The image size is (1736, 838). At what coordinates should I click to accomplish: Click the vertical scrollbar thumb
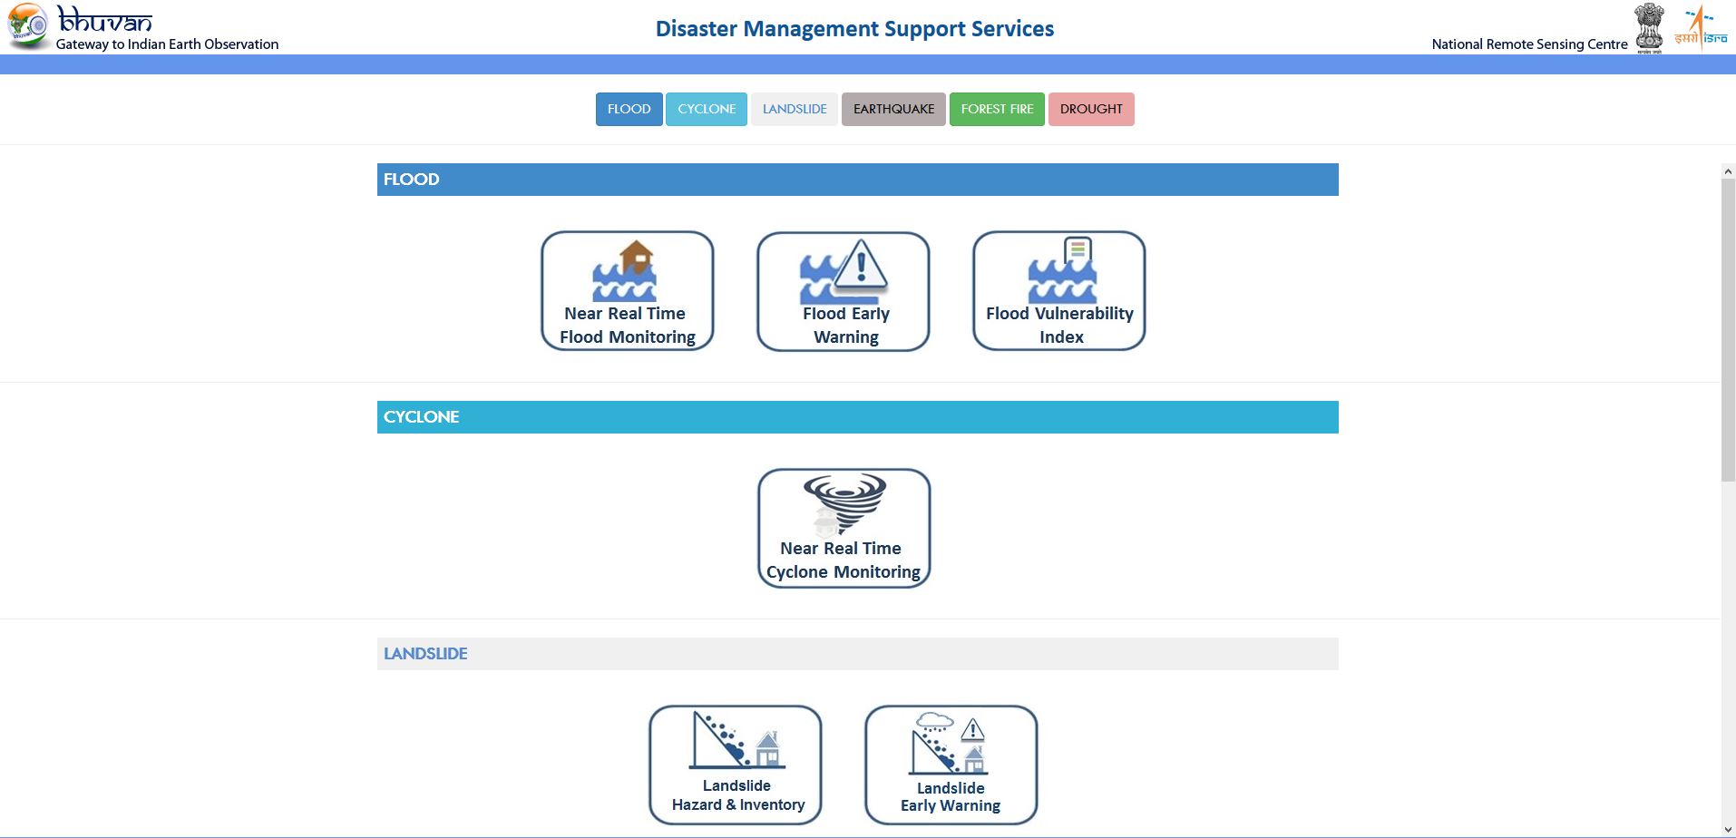pyautogui.click(x=1727, y=331)
